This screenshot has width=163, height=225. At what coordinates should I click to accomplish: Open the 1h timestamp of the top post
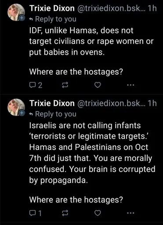[x=152, y=8]
